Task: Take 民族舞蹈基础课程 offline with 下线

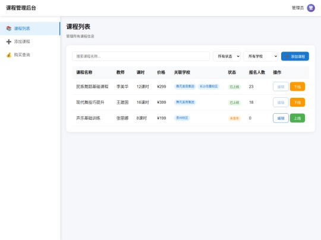Action: coord(297,87)
